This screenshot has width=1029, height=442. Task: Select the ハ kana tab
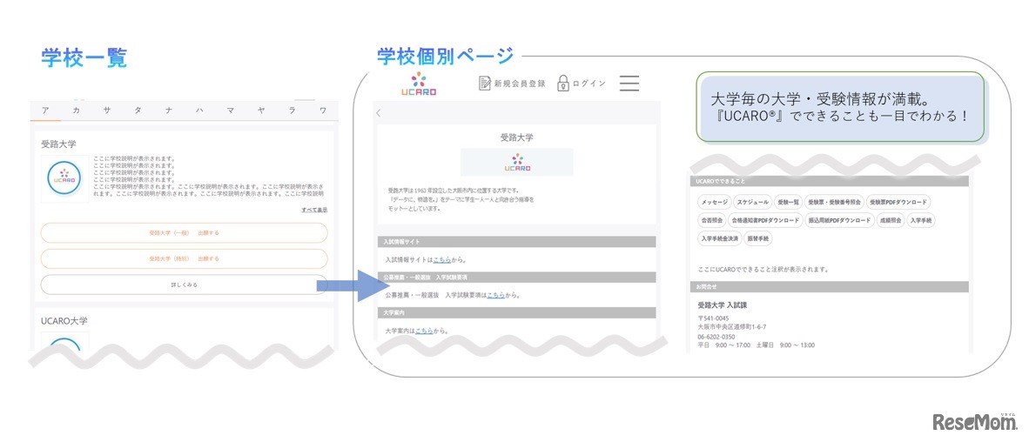(x=199, y=110)
